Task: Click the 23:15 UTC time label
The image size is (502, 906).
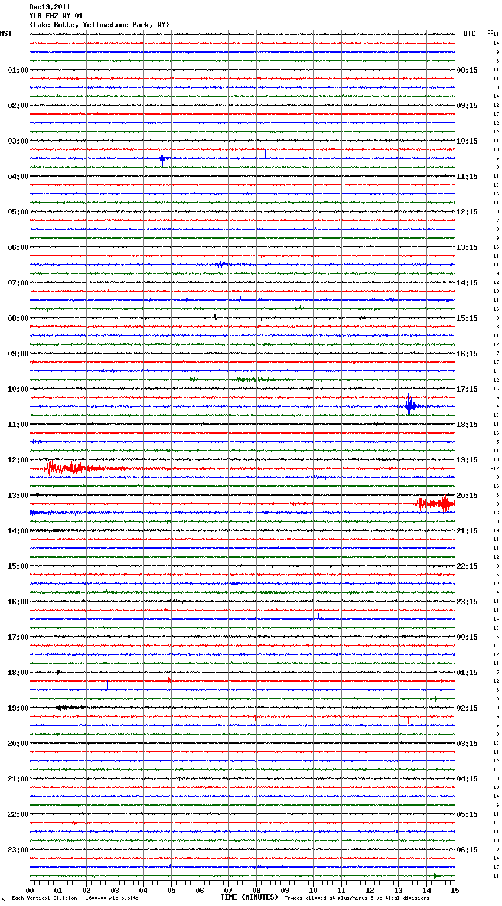Action: (x=467, y=602)
